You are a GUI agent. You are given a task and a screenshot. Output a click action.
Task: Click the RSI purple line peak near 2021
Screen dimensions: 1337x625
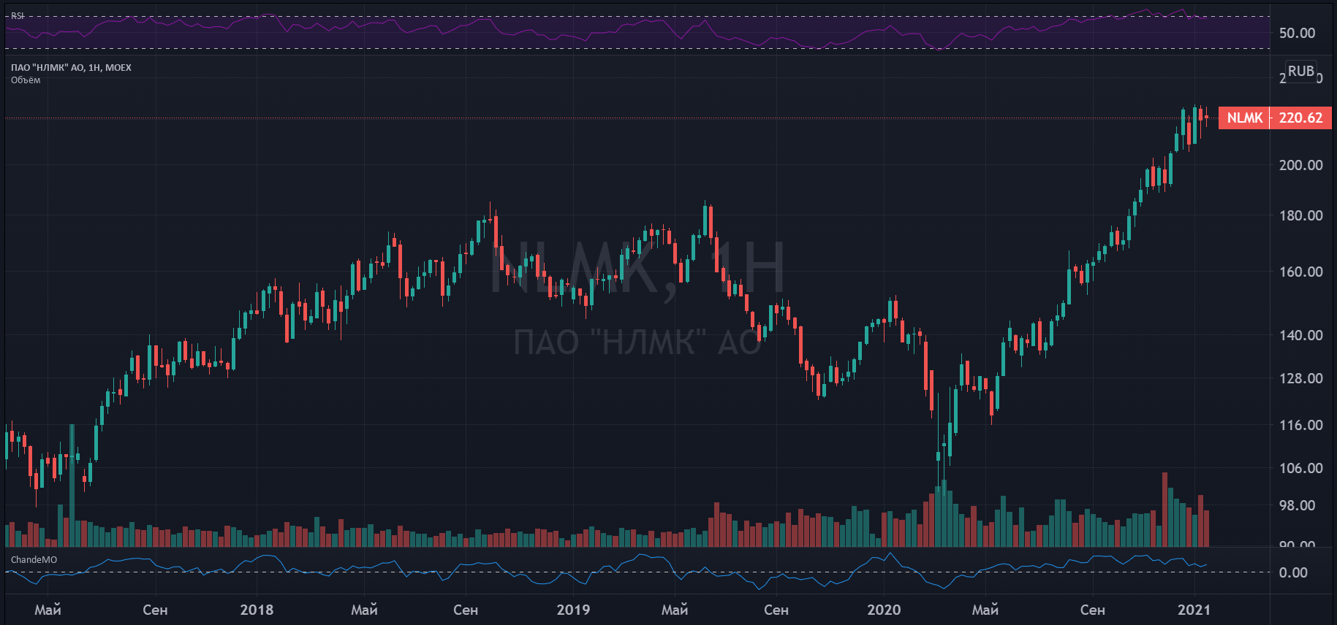tap(1181, 10)
